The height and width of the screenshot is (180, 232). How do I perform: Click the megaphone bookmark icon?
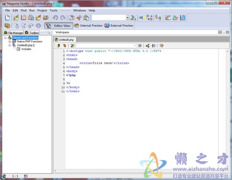(x=142, y=18)
